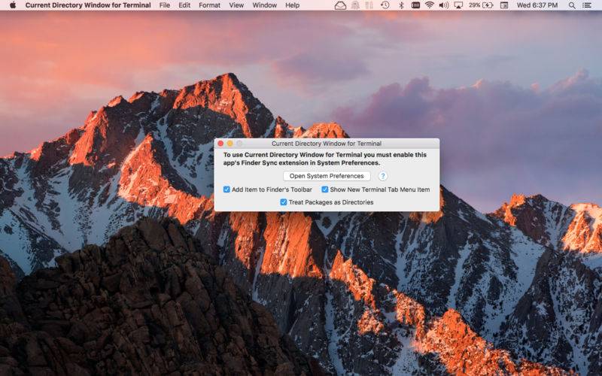Open the AirPlay display menu
Viewport: 602px width, 376px height.
click(x=458, y=5)
